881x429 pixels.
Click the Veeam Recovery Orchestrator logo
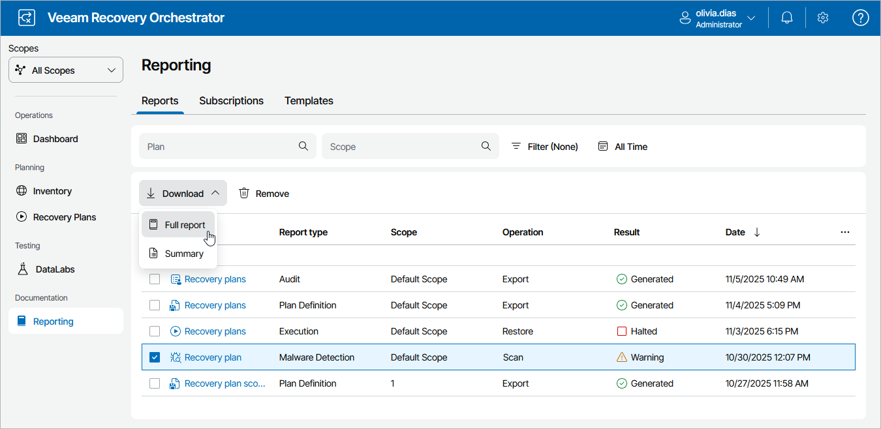pos(27,18)
